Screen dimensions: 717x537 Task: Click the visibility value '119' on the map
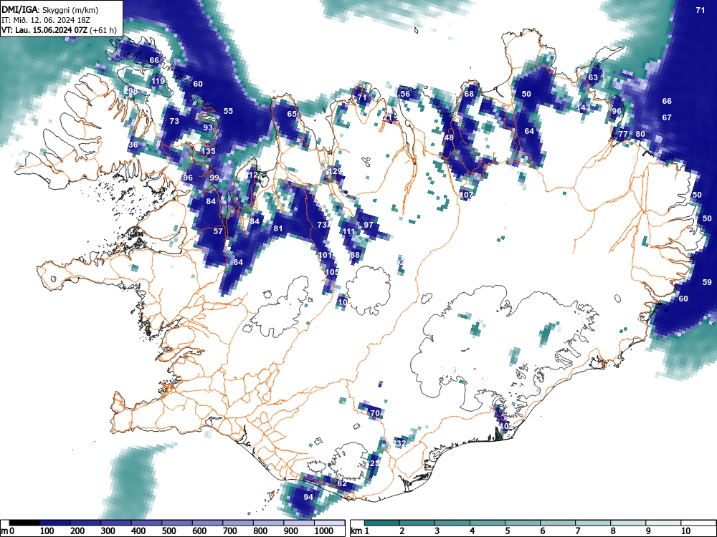click(158, 82)
